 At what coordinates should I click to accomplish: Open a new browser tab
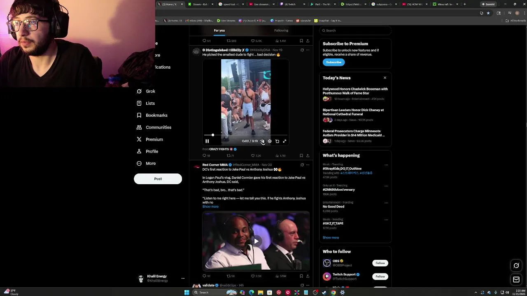pos(464,4)
